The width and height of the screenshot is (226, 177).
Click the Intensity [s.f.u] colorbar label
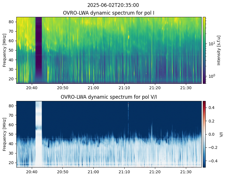[219, 50]
